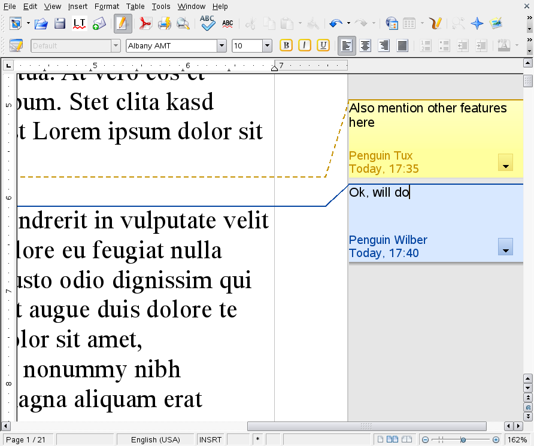Toggle Italic formatting
The height and width of the screenshot is (446, 534).
305,45
